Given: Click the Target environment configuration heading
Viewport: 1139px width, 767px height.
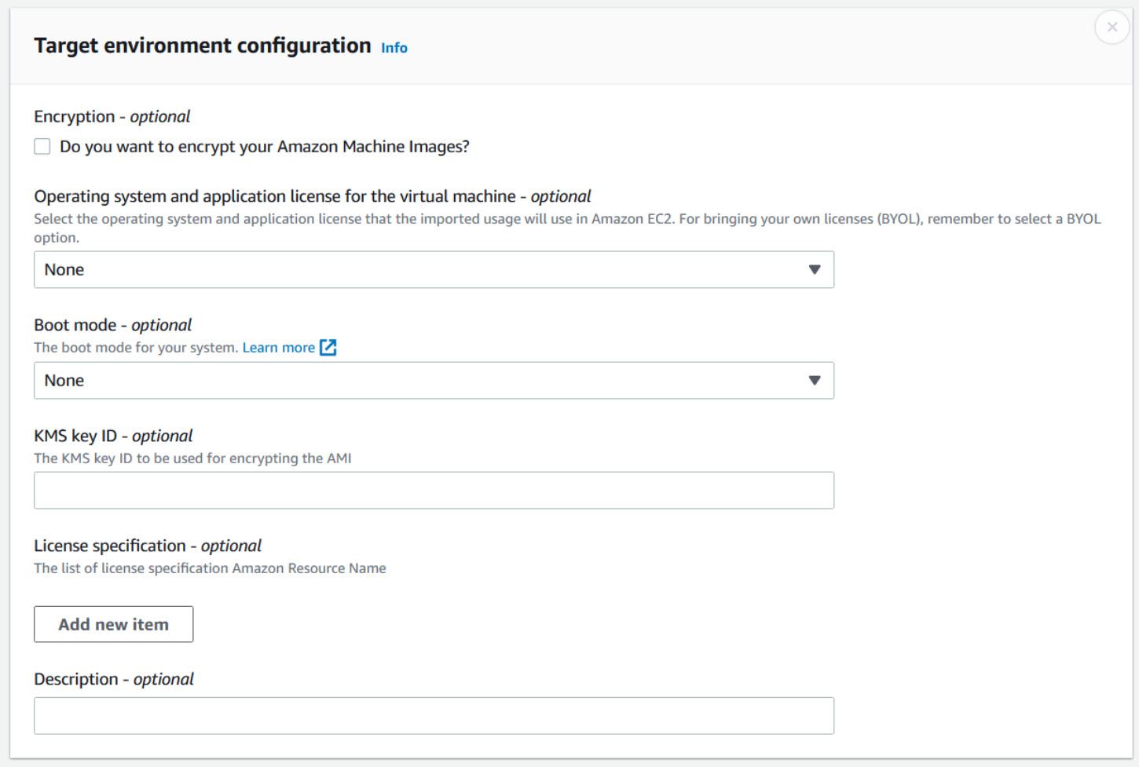Looking at the screenshot, I should point(203,46).
